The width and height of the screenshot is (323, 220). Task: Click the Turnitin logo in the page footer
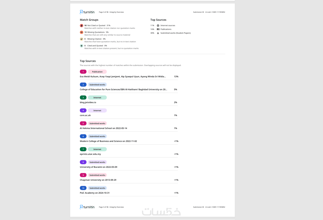[87, 207]
